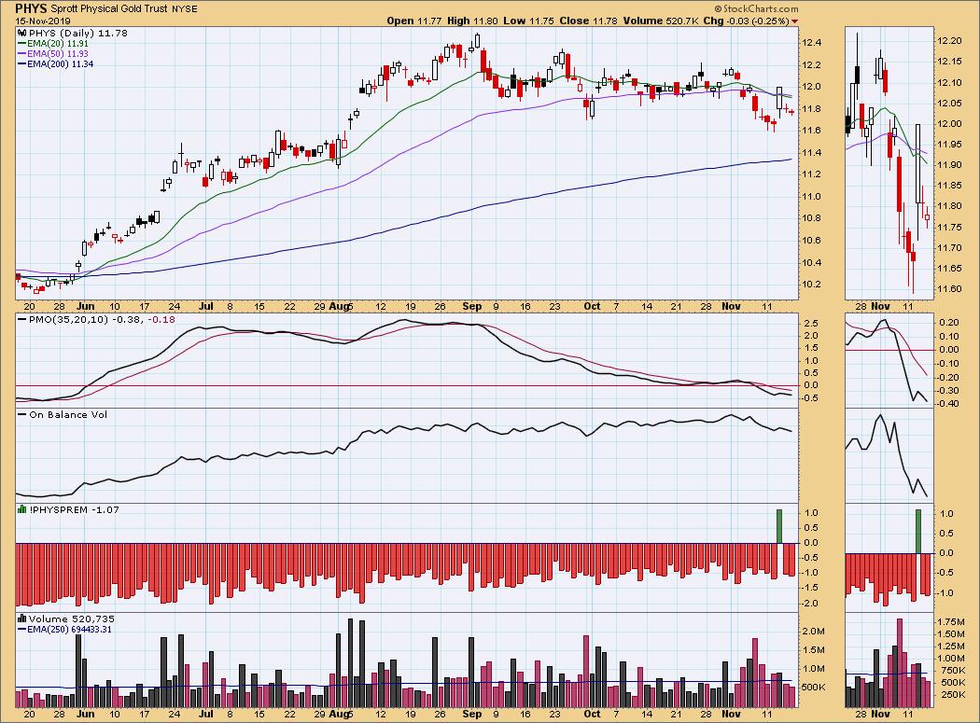The width and height of the screenshot is (980, 723).
Task: Click the histogram icon beside !PHYSPREM
Action: 21,509
